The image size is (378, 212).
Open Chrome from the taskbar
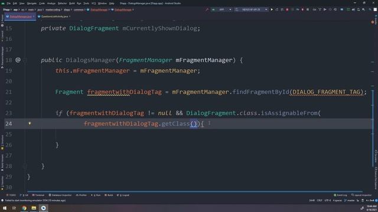pyautogui.click(x=24, y=208)
